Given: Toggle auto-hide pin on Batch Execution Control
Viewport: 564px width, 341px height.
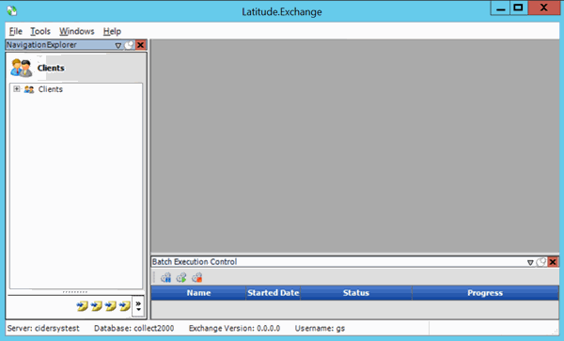Looking at the screenshot, I should click(x=541, y=262).
